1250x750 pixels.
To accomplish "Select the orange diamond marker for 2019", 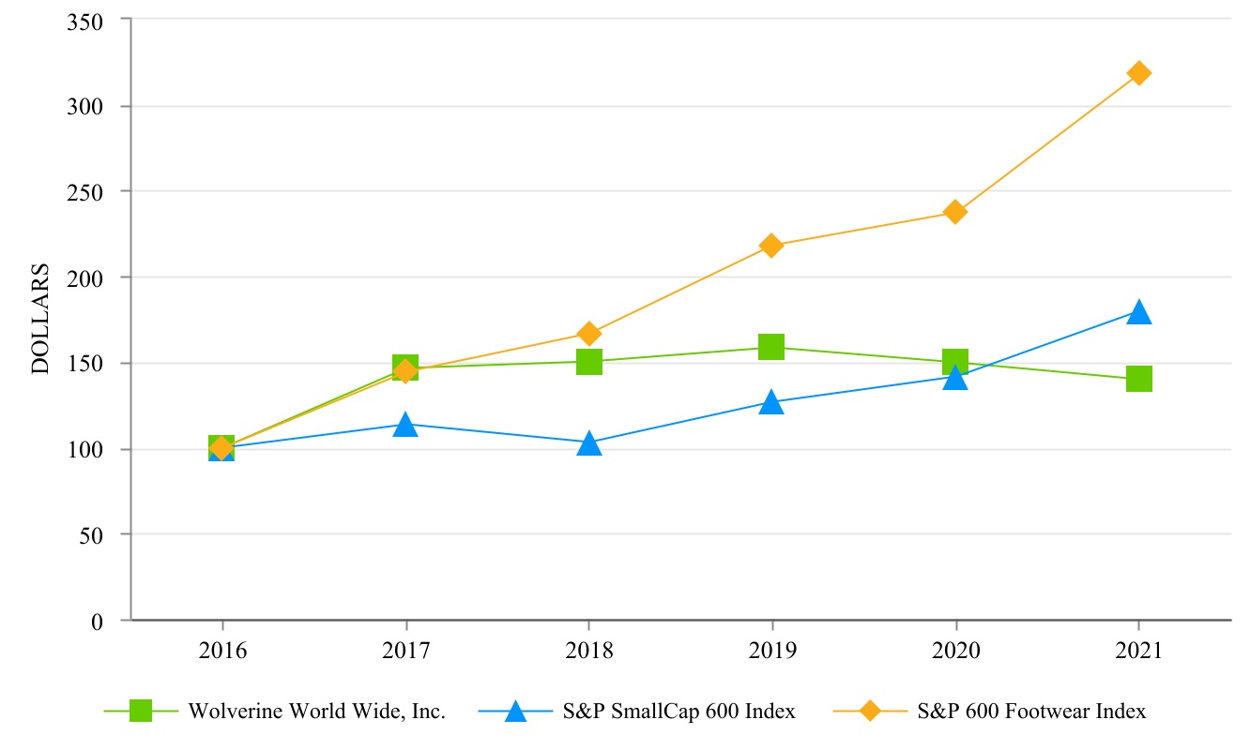I will tap(771, 246).
